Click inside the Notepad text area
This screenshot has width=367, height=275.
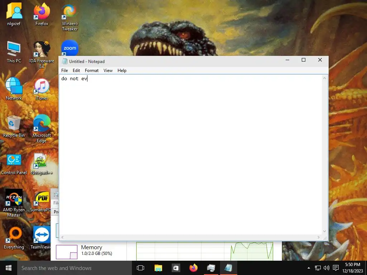191,154
